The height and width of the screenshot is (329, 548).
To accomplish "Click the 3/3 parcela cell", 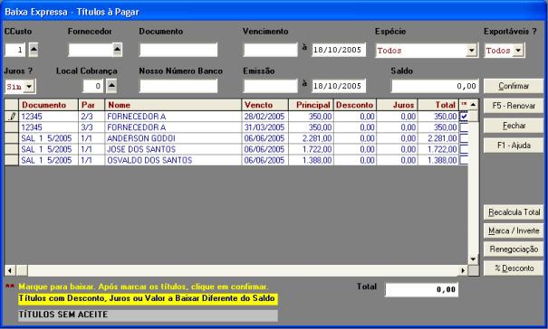I will [91, 127].
